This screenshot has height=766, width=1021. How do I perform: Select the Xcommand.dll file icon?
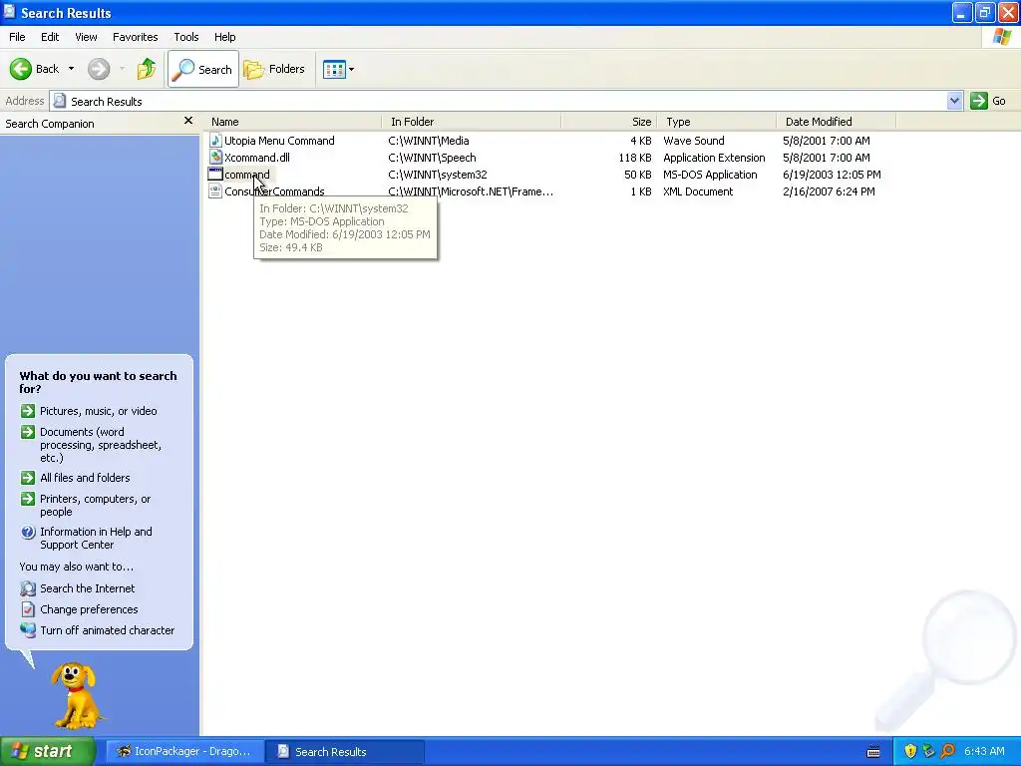(215, 157)
